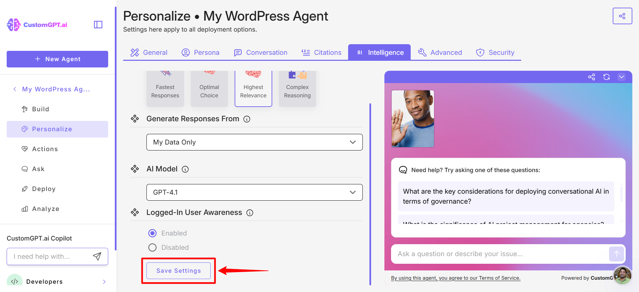Switch to Citations tab

(321, 52)
